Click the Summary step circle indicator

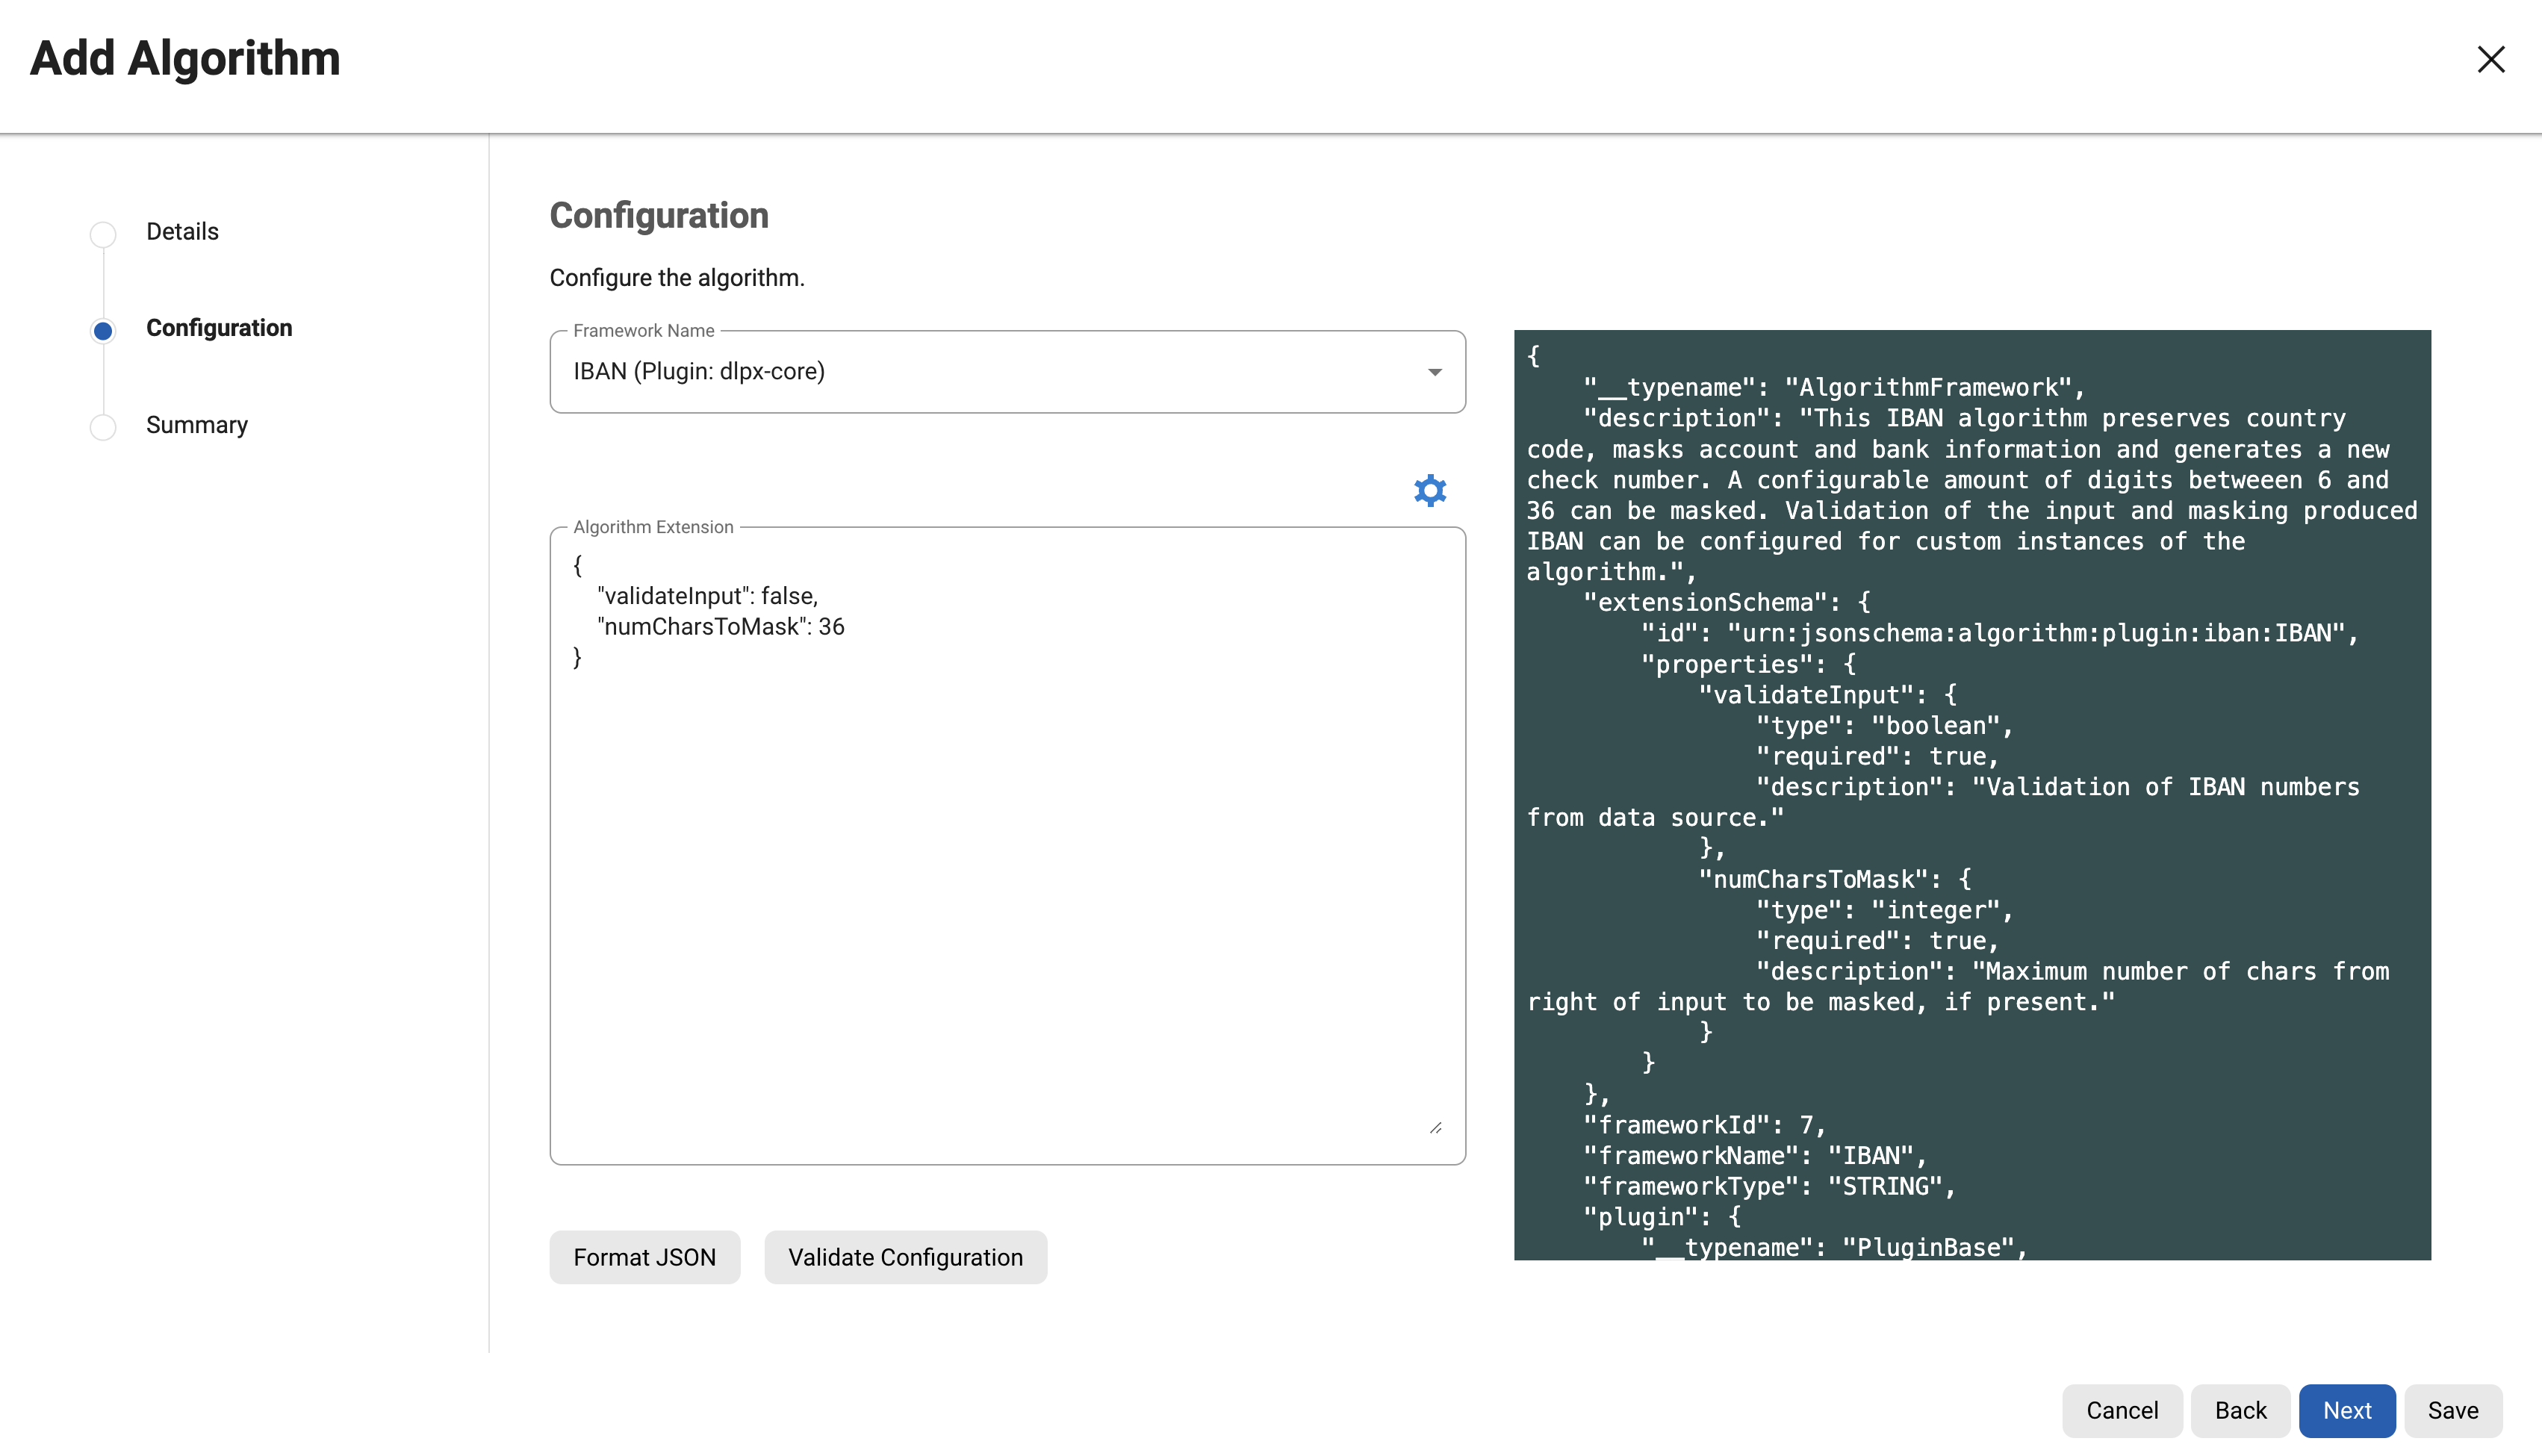pyautogui.click(x=103, y=428)
